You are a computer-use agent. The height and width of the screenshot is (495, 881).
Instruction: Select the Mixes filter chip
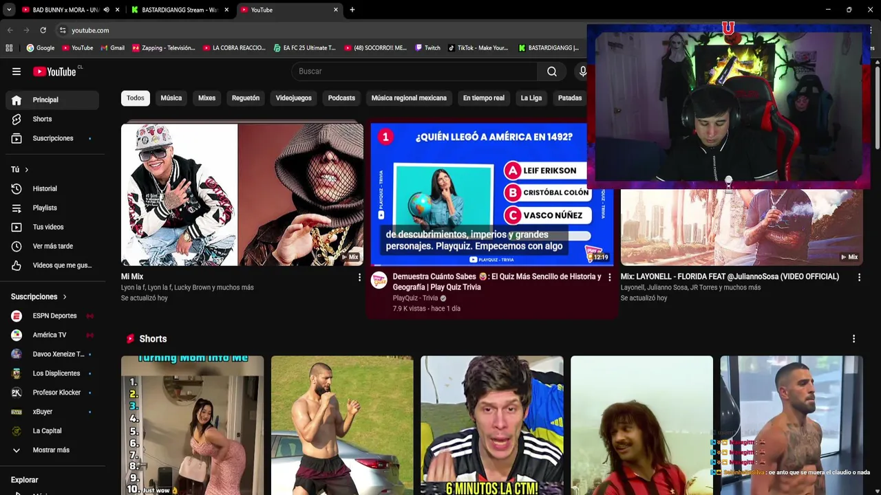(x=207, y=98)
